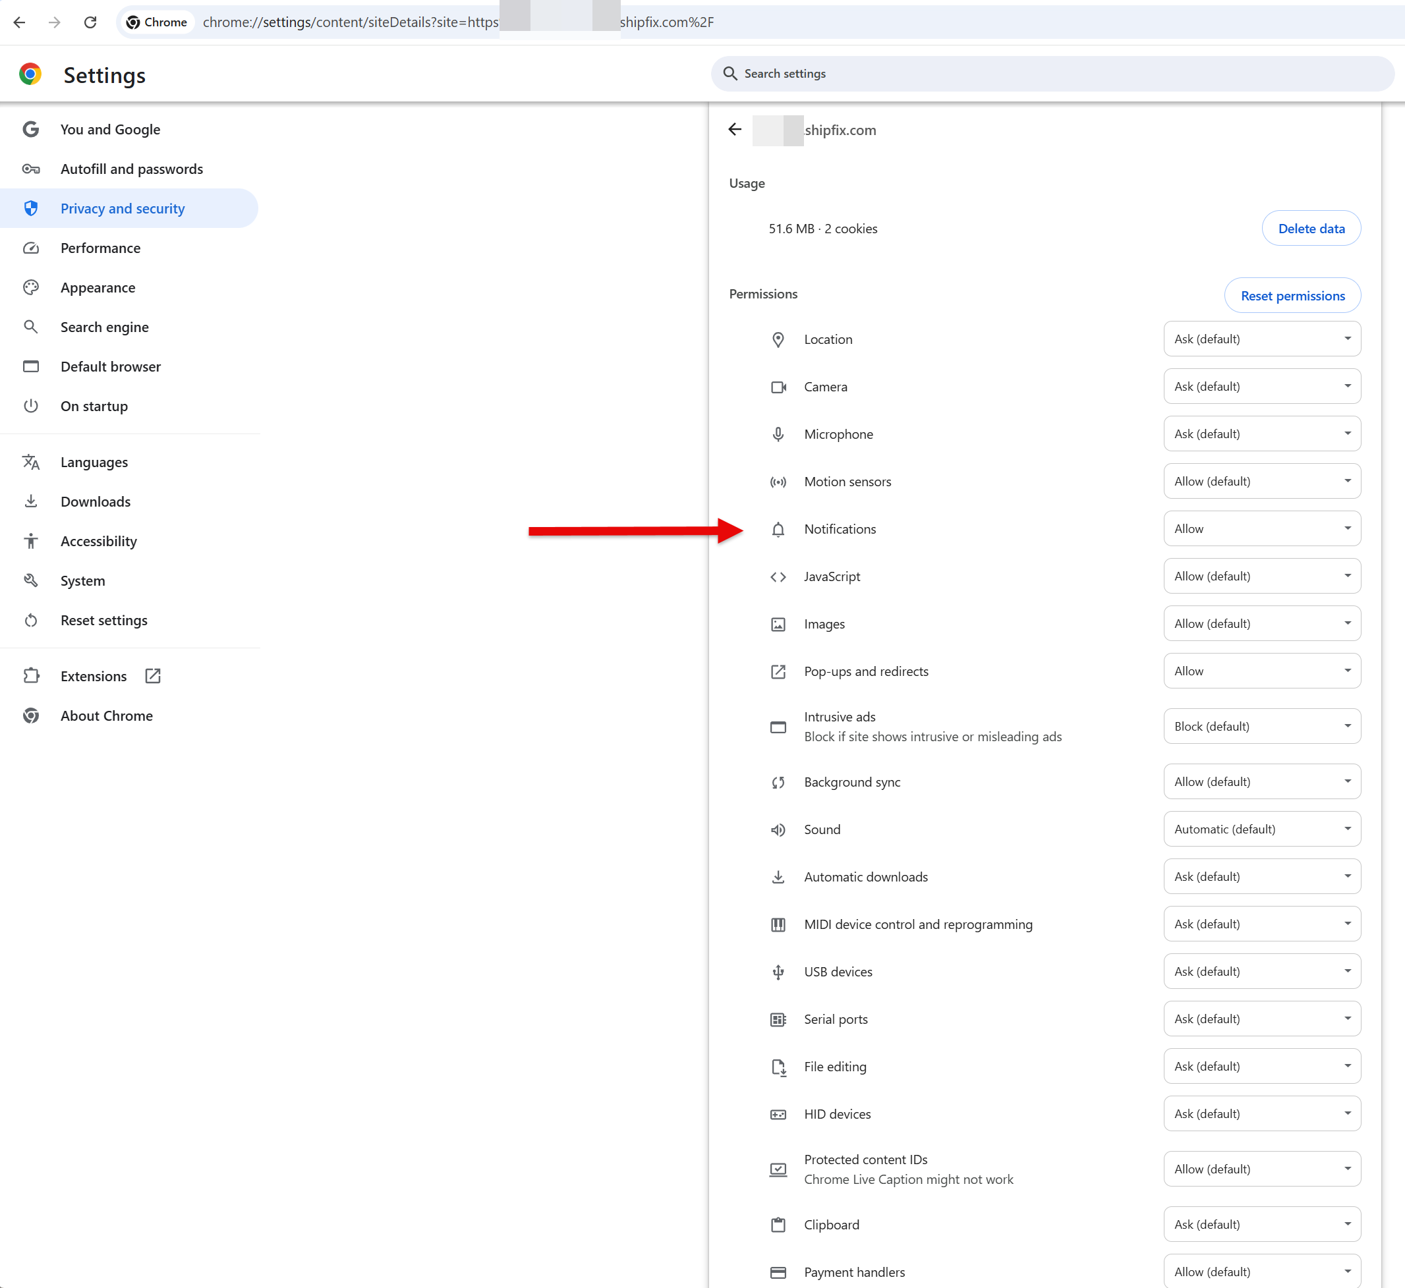The width and height of the screenshot is (1405, 1288).
Task: Click the Notifications bell icon
Action: [x=778, y=529]
